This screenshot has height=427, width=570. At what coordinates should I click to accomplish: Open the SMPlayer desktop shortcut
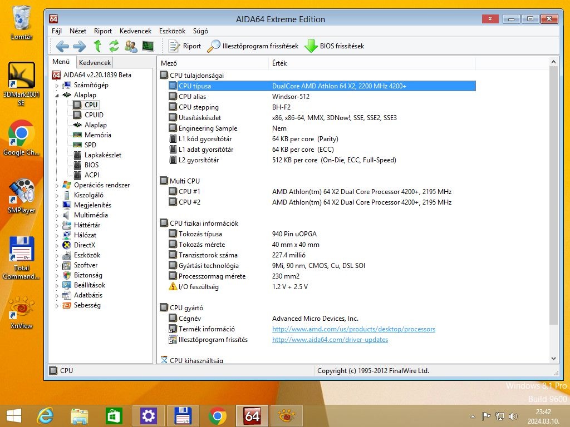pyautogui.click(x=22, y=196)
